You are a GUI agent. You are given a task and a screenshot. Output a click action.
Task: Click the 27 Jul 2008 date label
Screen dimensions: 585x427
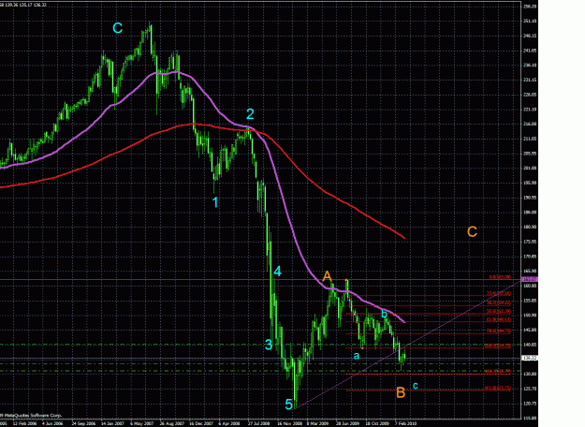point(259,423)
